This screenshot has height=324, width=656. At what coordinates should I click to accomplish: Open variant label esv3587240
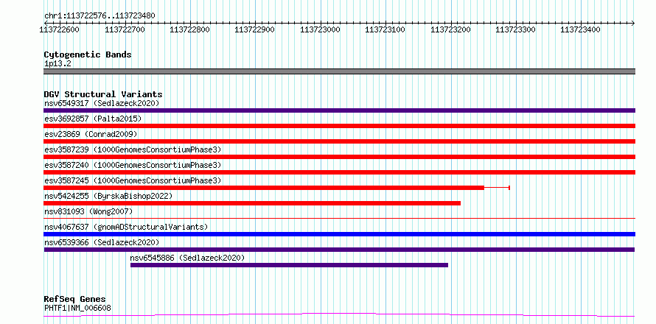(x=133, y=165)
